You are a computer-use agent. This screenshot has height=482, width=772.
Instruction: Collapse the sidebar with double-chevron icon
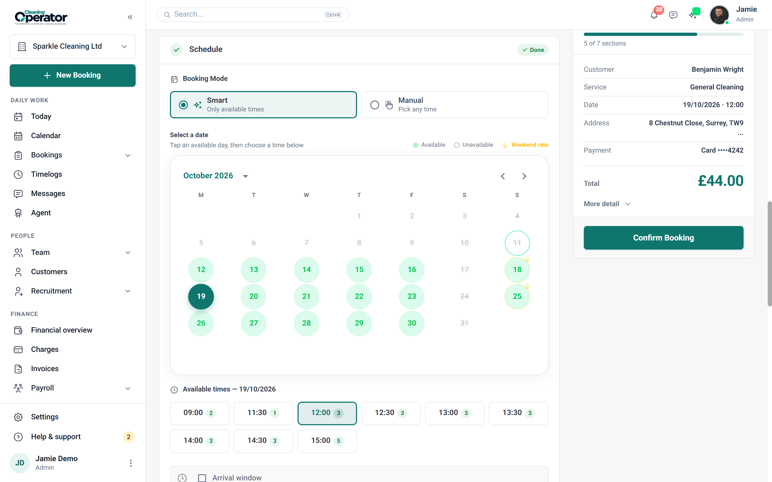130,17
